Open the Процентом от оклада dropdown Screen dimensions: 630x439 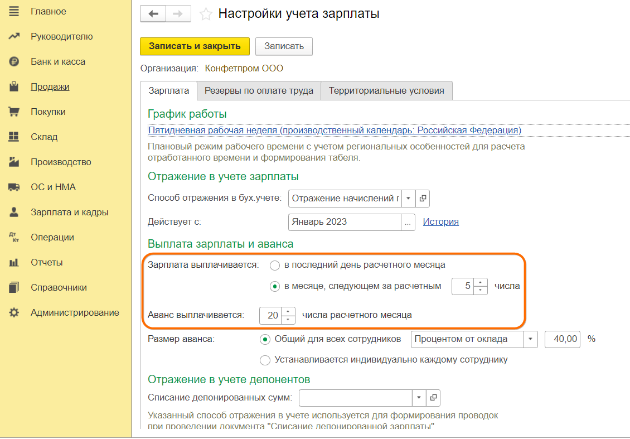point(531,339)
